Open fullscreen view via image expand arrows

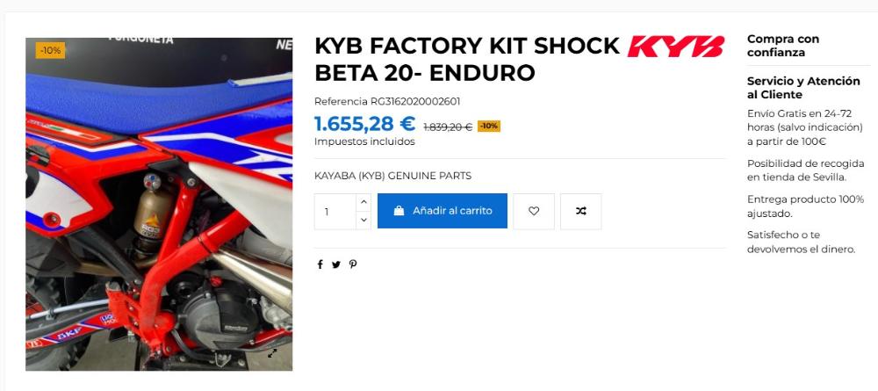tap(272, 353)
